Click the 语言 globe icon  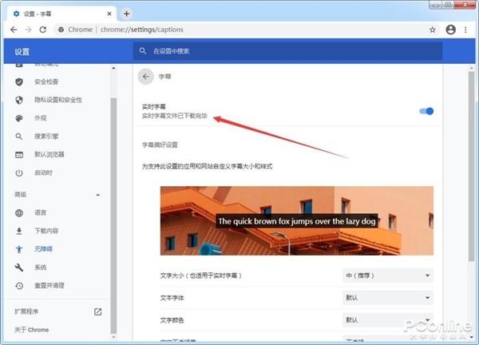(19, 212)
